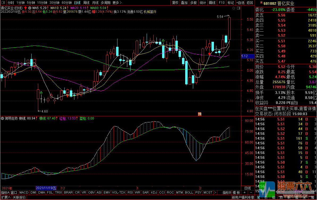Select the 1分钟 period
Viewport: 317px width, 200px height.
click(20, 3)
